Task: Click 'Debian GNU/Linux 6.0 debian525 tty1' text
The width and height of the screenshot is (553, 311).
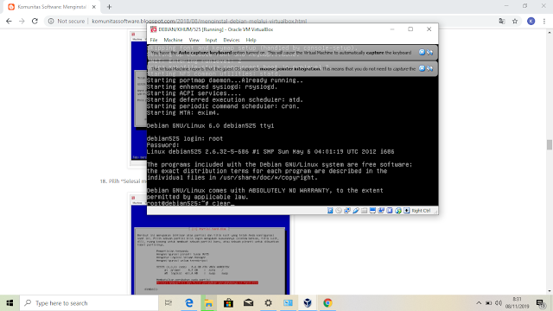Action: [210, 125]
